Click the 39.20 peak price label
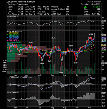107x109 pixels. pos(31,43)
